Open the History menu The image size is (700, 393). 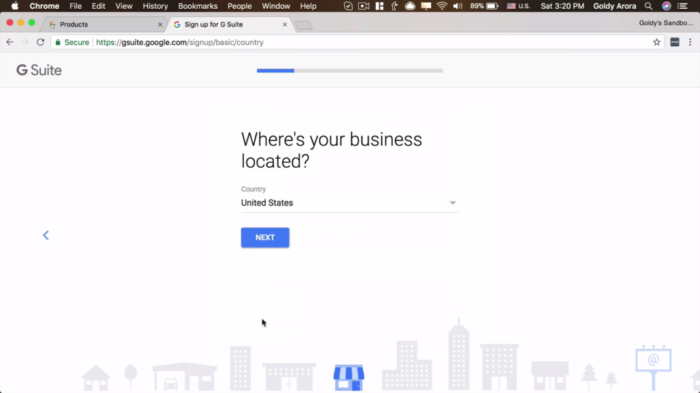(155, 6)
